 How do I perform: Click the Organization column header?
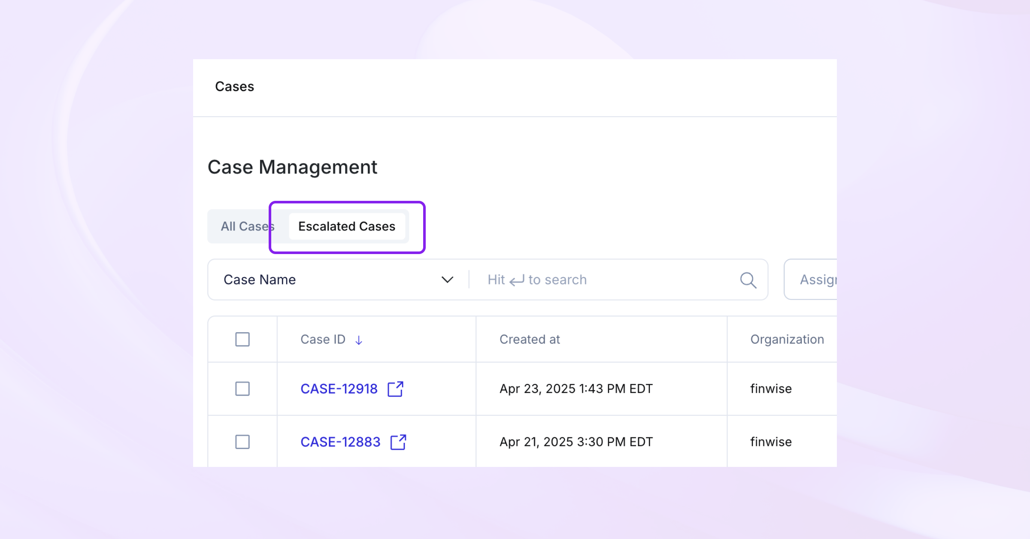pyautogui.click(x=787, y=339)
